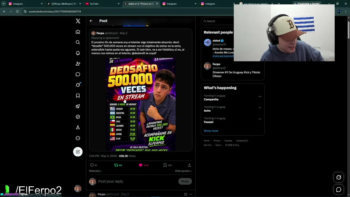Open more options for Fossati trend

tap(260, 119)
